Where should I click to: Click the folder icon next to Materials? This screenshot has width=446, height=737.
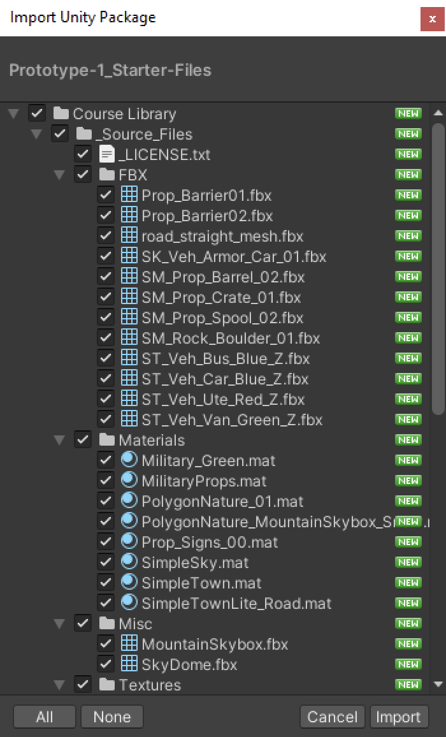pos(106,440)
